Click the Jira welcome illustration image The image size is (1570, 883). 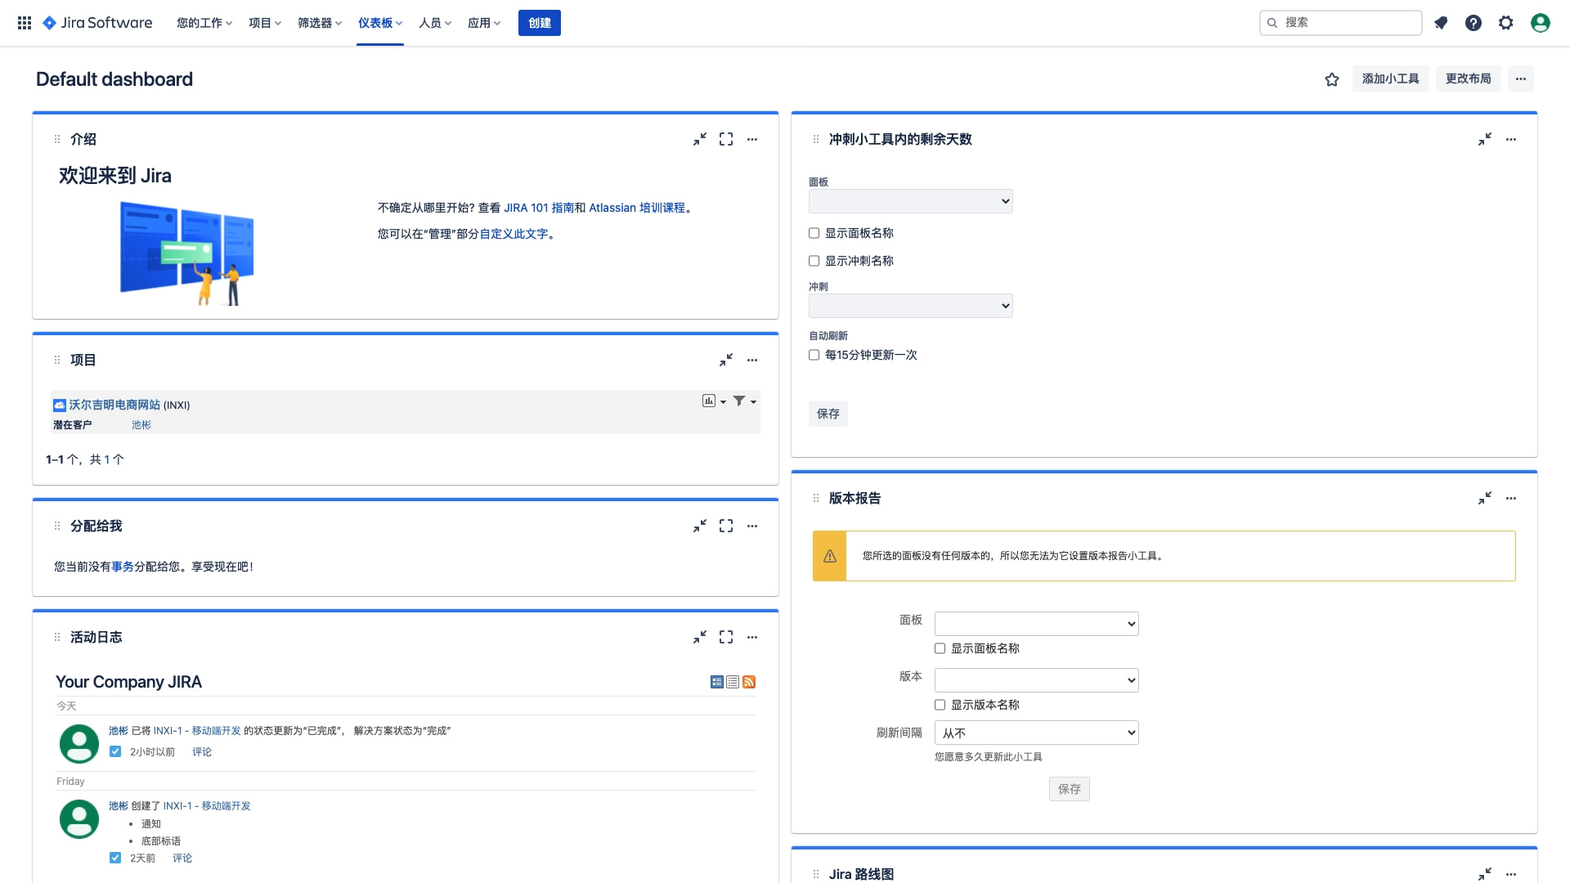(x=186, y=253)
